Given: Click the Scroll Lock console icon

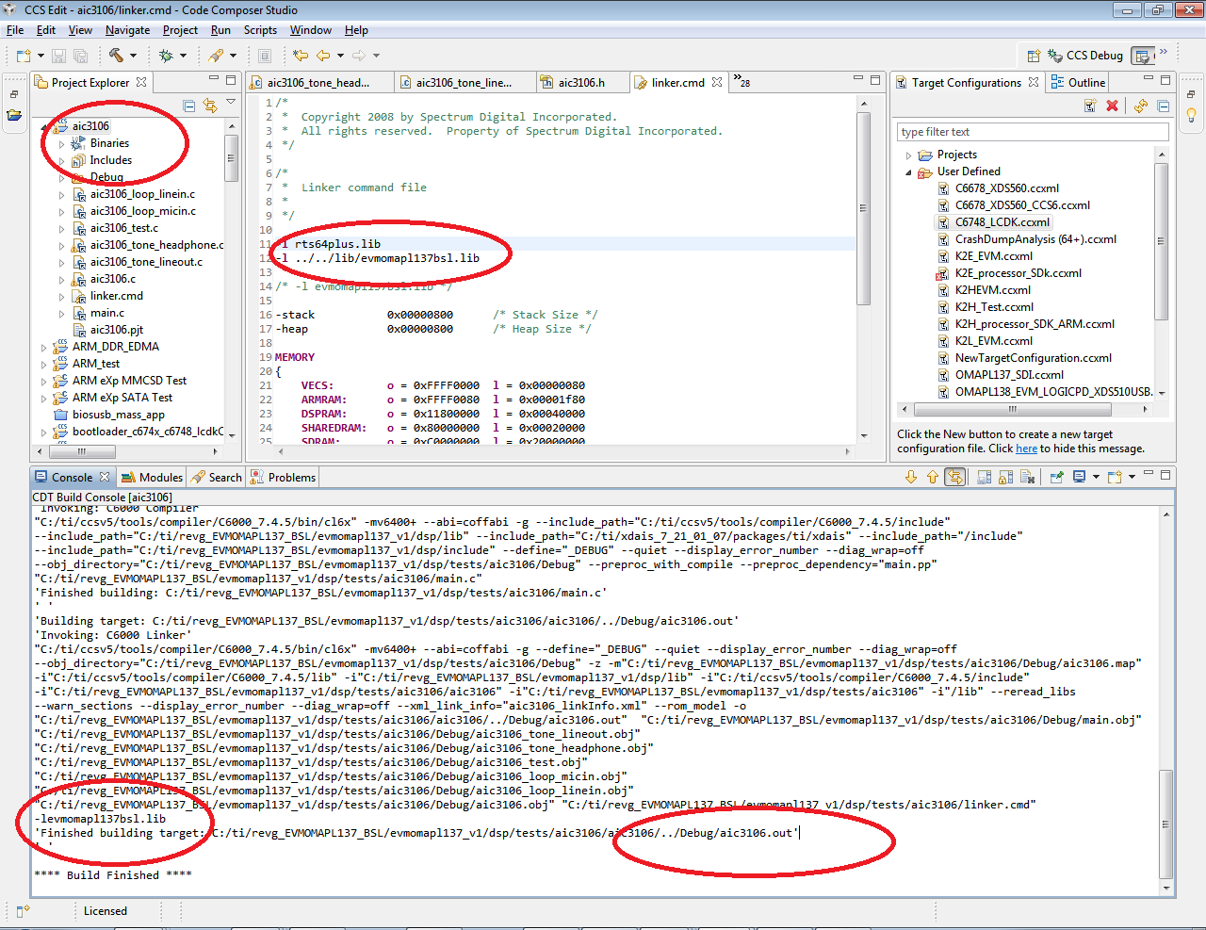Looking at the screenshot, I should [x=1005, y=477].
